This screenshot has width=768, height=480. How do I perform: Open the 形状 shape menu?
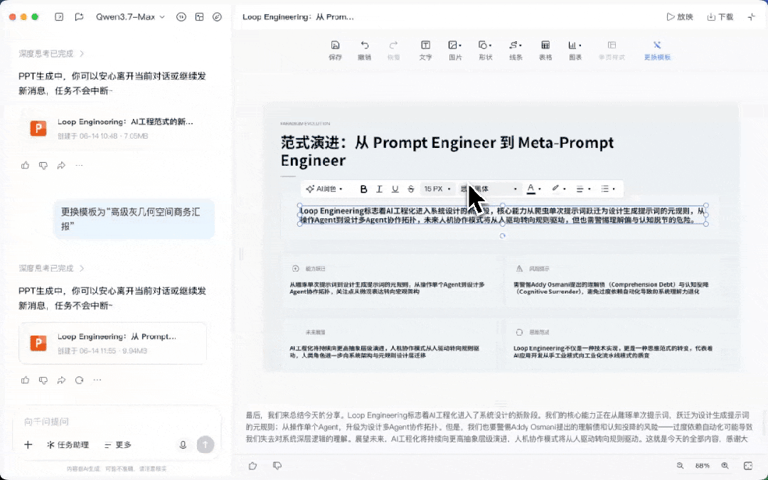point(485,50)
